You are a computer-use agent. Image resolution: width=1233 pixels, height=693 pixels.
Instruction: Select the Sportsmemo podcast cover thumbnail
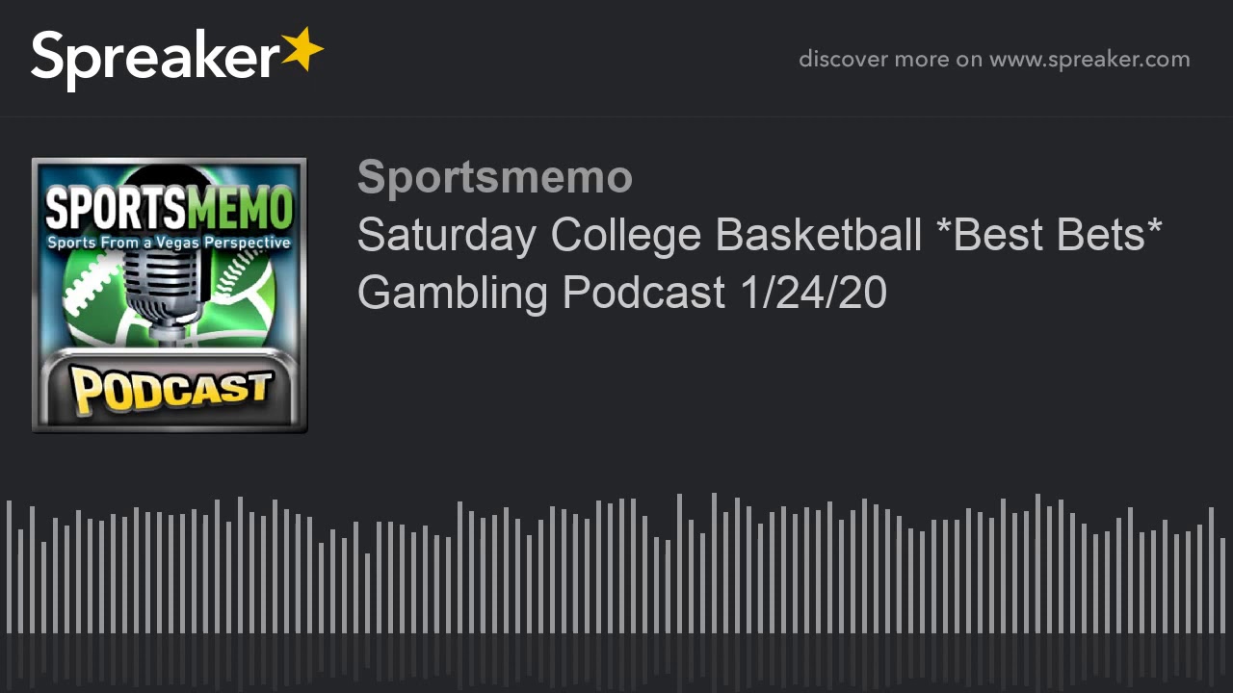click(x=170, y=295)
